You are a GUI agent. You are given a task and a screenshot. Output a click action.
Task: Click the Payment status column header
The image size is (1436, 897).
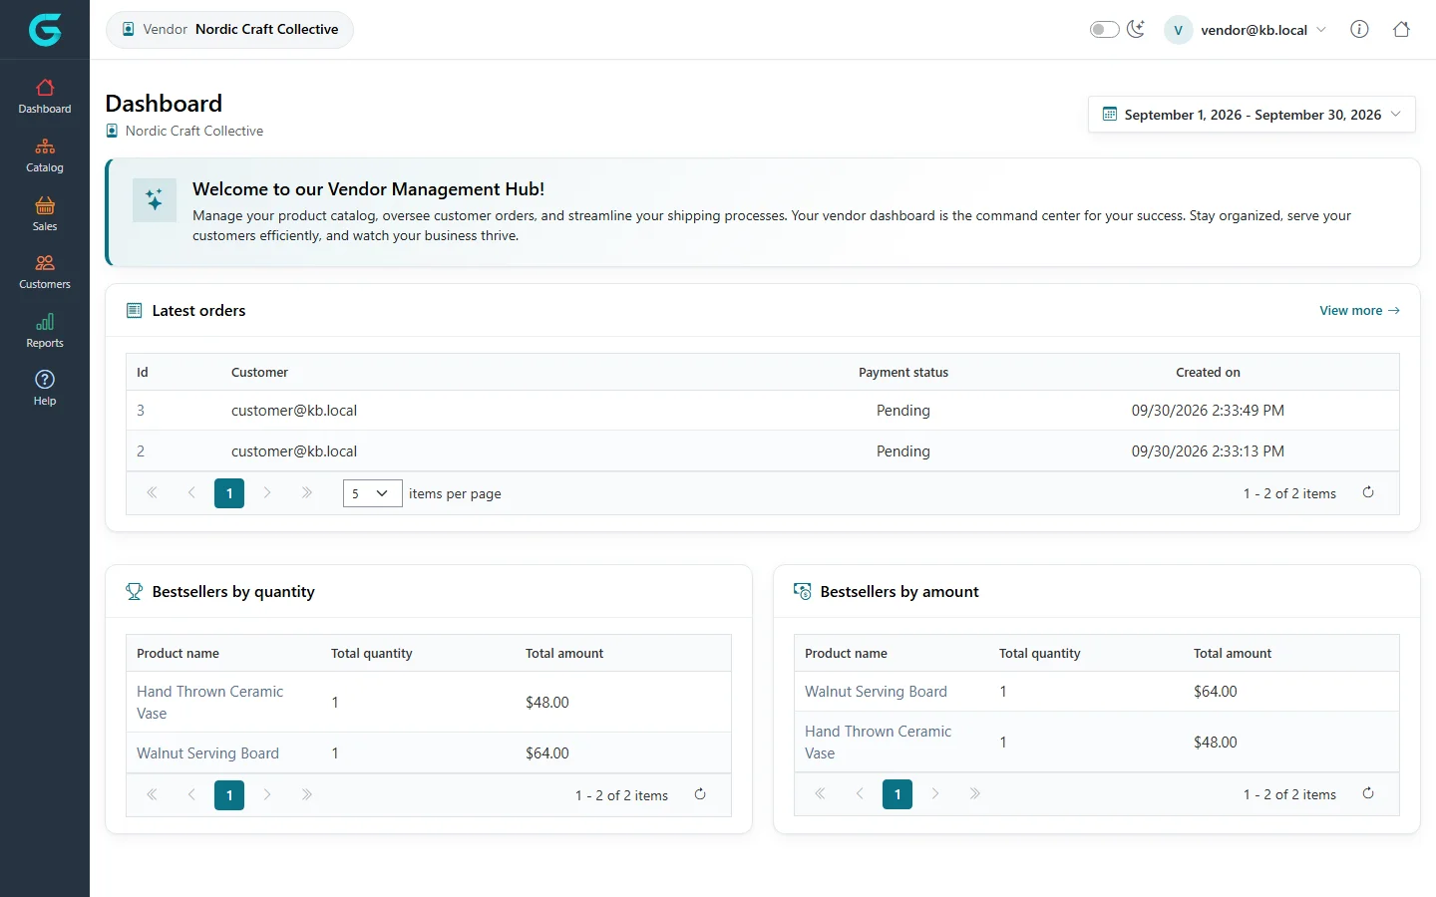[903, 372]
